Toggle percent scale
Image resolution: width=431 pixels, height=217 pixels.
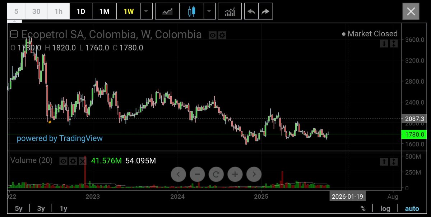pos(363,208)
